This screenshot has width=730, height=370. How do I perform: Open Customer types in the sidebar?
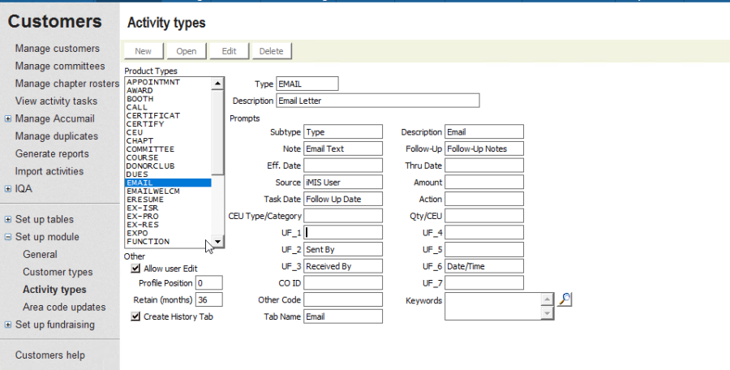click(x=57, y=272)
